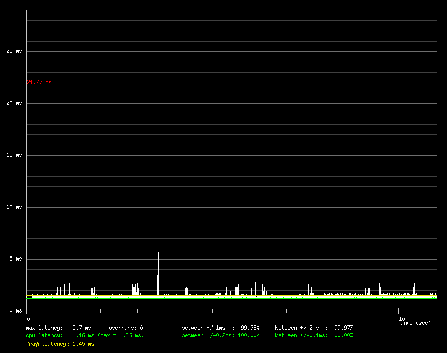Click the 10 second tick label

[402, 319]
